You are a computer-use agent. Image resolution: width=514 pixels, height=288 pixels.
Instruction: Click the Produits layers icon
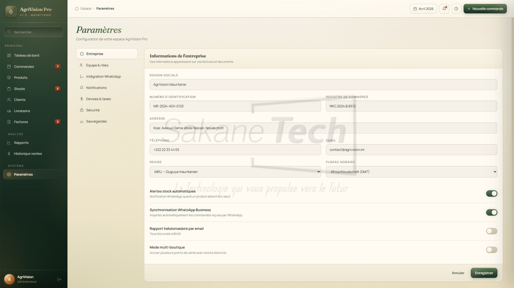9,78
